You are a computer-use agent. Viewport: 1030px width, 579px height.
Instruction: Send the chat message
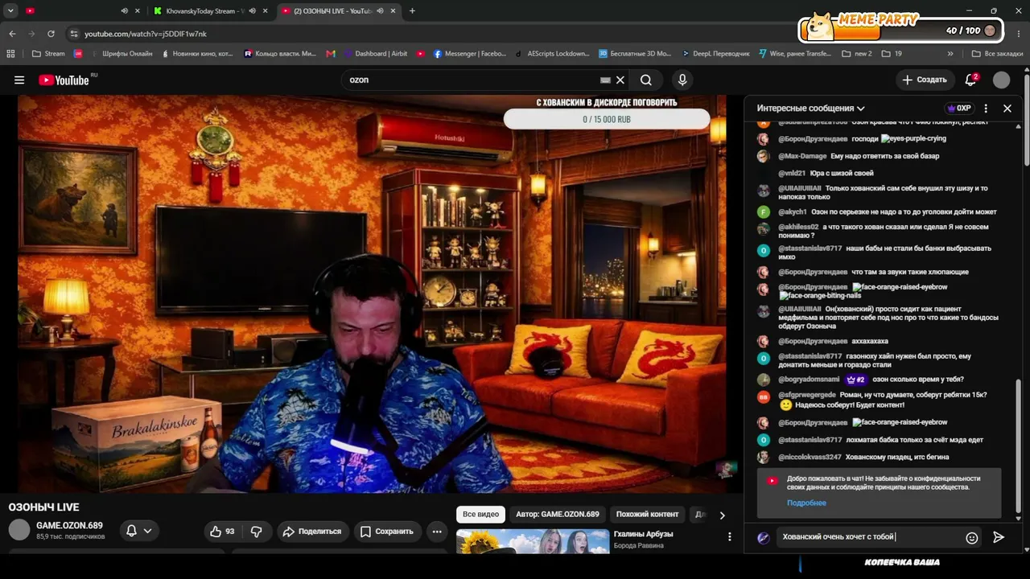(x=999, y=537)
